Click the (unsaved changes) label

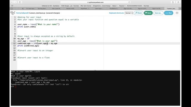click(53, 13)
